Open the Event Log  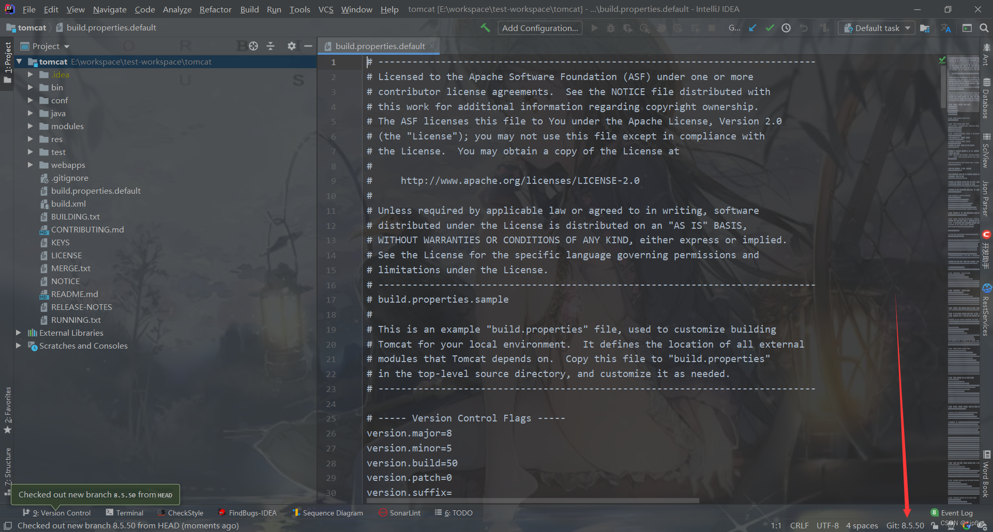[952, 513]
